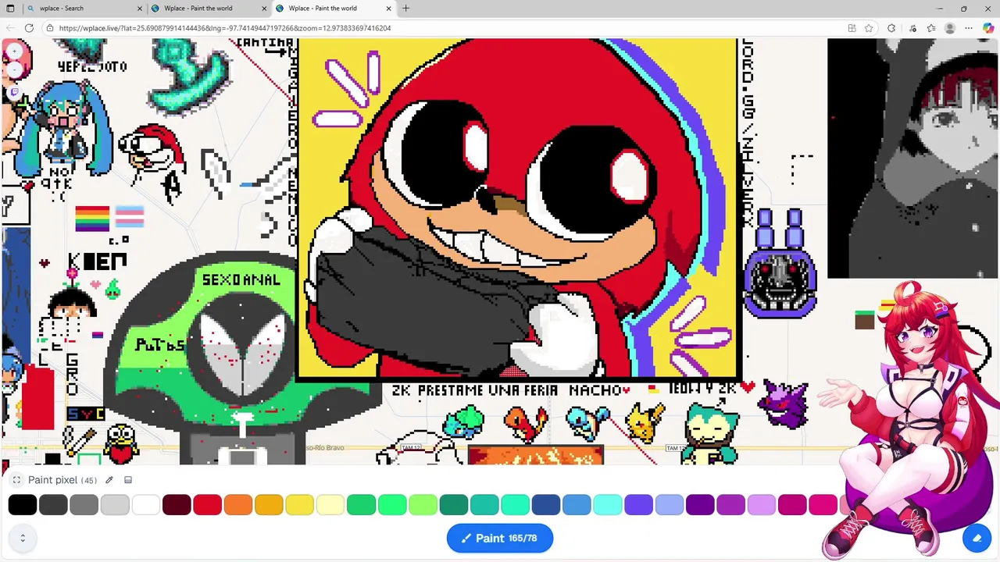Select the medium purple swatch

tap(731, 504)
